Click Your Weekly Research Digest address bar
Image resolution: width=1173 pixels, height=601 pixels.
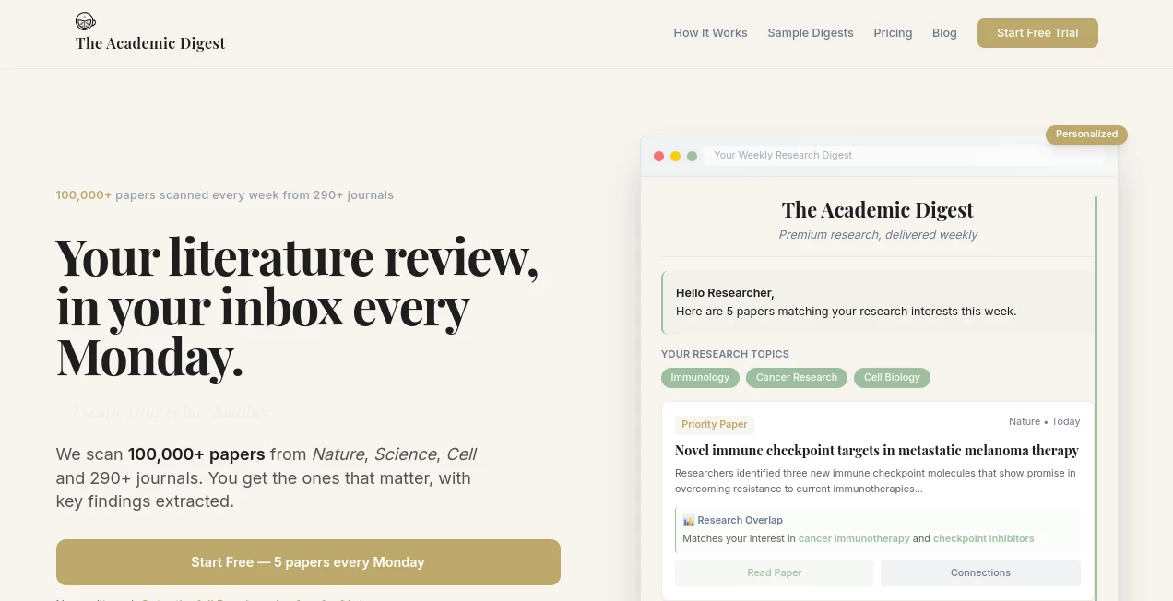coord(904,156)
